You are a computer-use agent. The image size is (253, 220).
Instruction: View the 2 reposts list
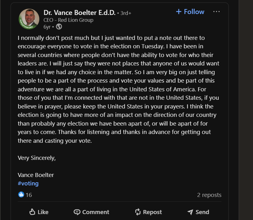209,195
